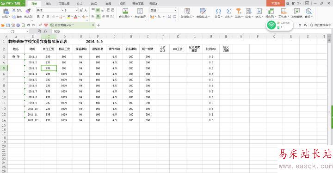Click the 自动换行 wrap text button

[x=140, y=13]
